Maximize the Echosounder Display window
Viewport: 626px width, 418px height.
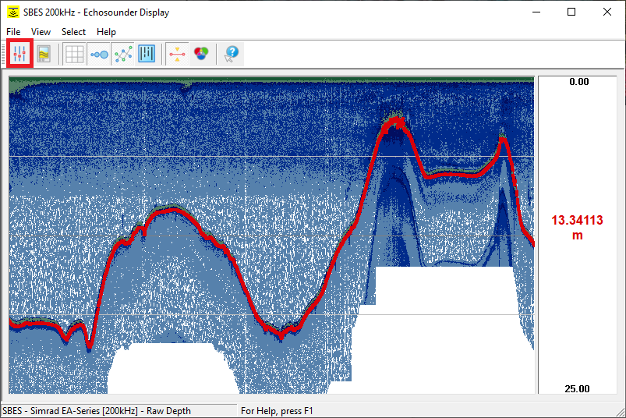pyautogui.click(x=571, y=12)
